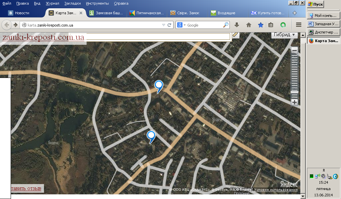Switch to Западная У... Word document
341x199 pixels.
323,24
